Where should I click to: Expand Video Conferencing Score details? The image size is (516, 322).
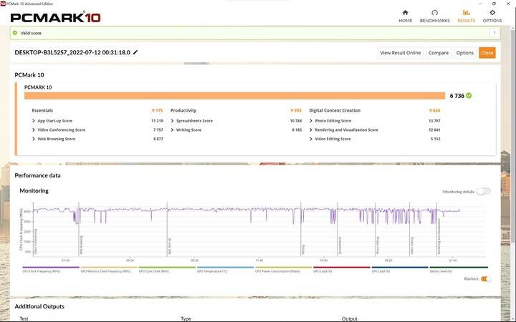point(34,130)
